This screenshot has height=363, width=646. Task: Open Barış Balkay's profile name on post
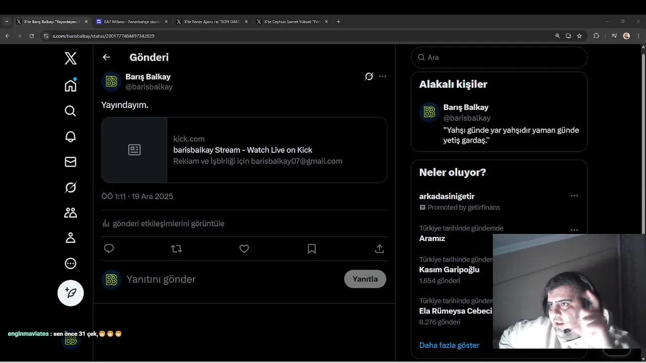tap(148, 77)
